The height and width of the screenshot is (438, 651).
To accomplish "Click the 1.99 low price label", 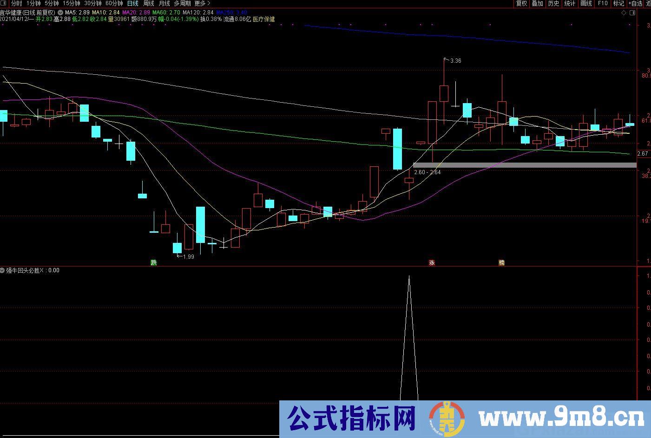I will (188, 256).
